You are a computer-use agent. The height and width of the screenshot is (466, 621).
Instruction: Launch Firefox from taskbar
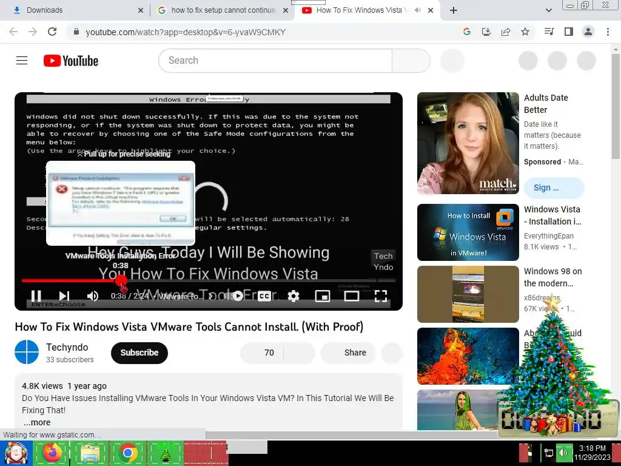click(52, 453)
